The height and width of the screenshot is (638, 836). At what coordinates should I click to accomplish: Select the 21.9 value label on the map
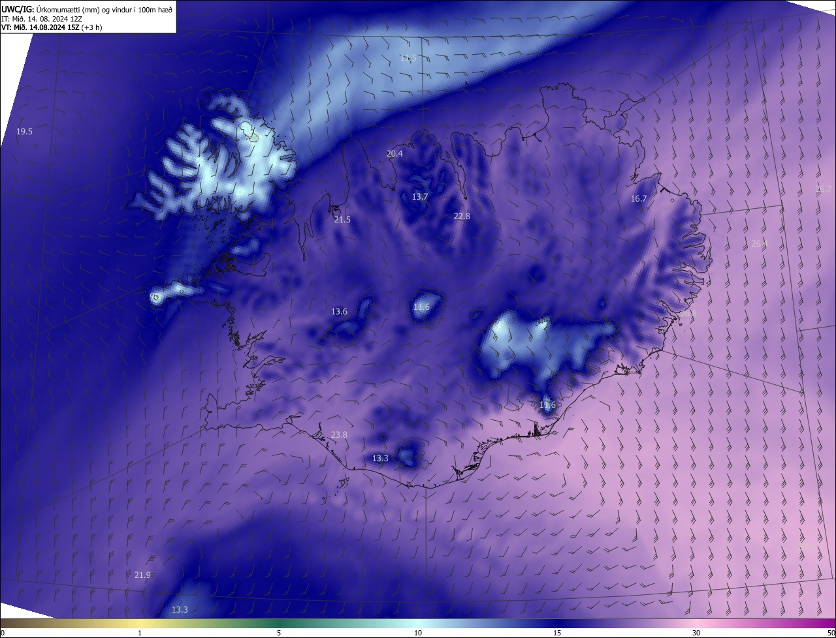(142, 575)
